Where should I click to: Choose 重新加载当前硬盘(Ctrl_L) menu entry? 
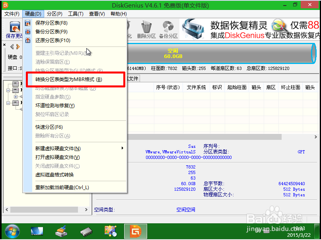click(75, 188)
